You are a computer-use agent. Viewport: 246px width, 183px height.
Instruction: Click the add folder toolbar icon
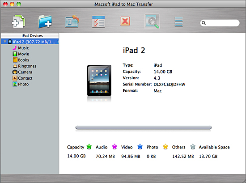click(45, 21)
